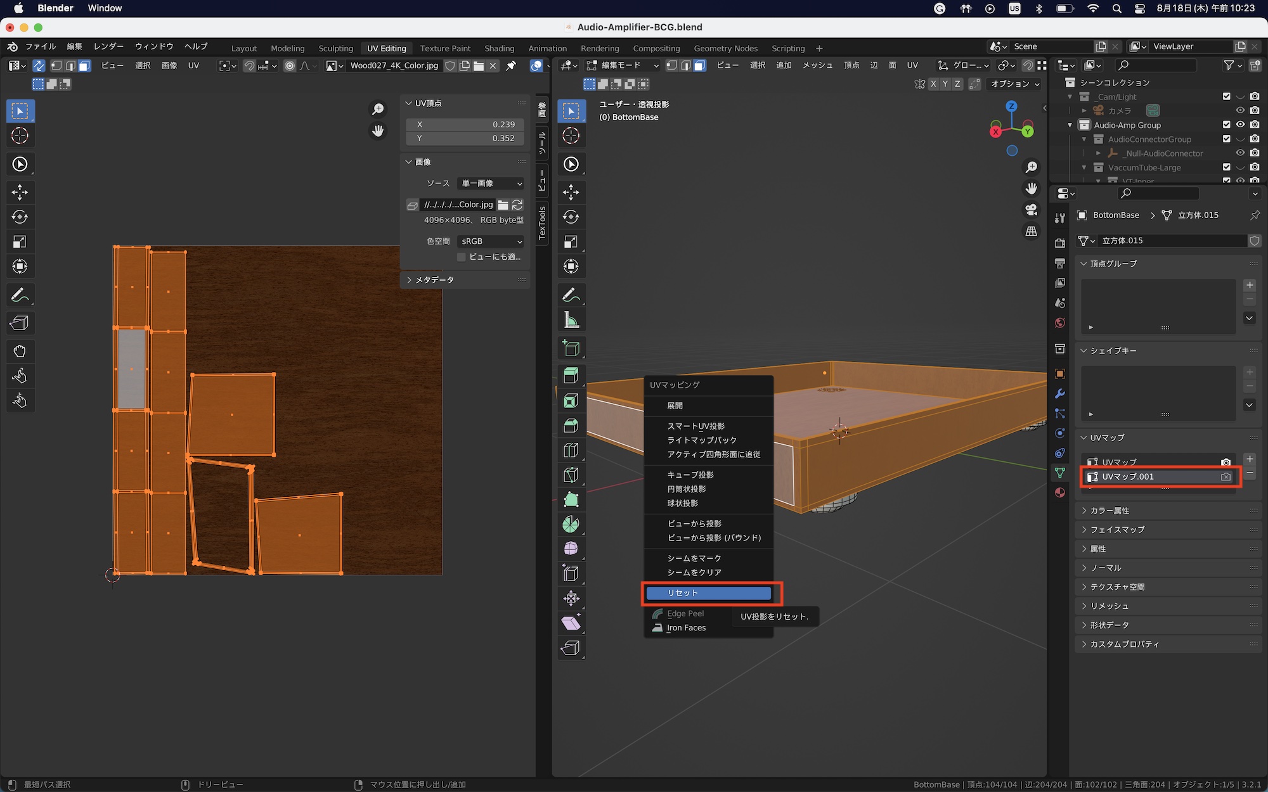Viewport: 1268px width, 792px height.
Task: Select the Measure tool in 3D viewport
Action: (571, 320)
